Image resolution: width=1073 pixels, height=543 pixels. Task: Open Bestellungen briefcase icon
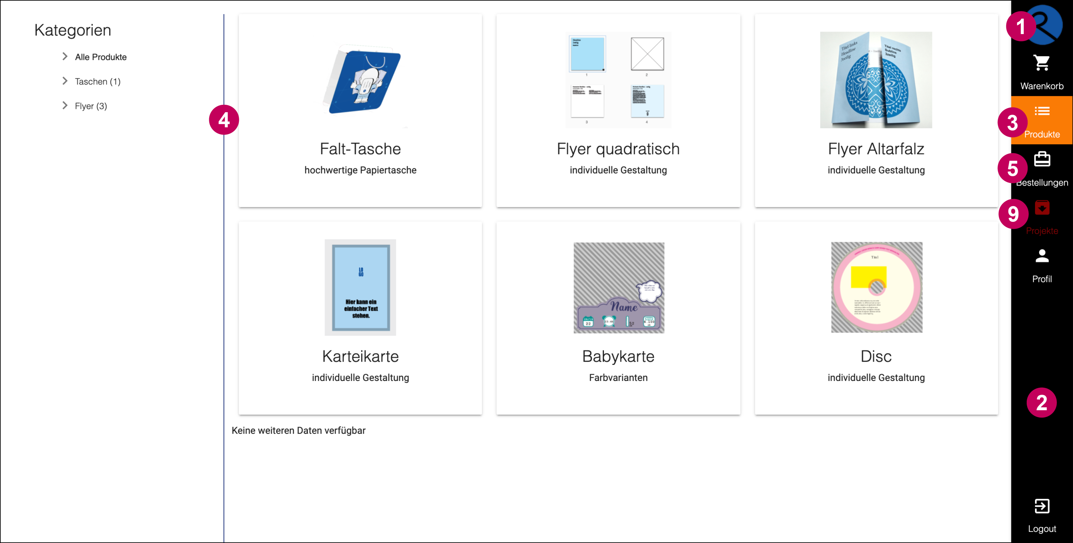tap(1042, 159)
